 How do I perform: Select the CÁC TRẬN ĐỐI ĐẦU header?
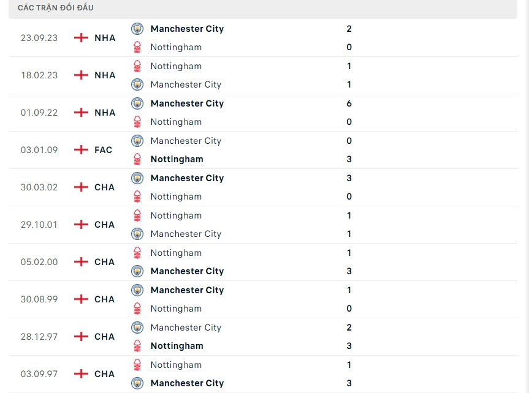[x=56, y=8]
